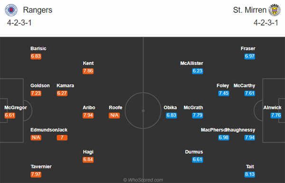Click the Rangers club crest icon
Image resolution: width=285 pixels, height=183 pixels.
point(11,10)
